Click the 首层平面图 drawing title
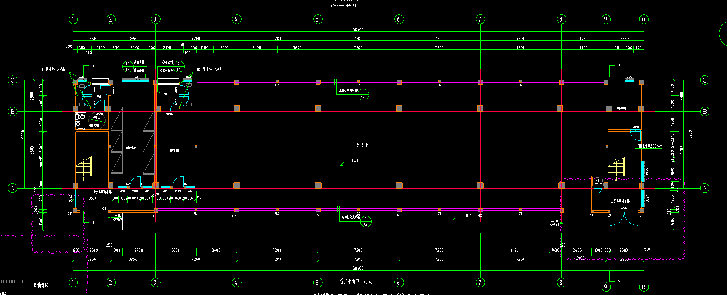727x295 pixels. (349, 281)
